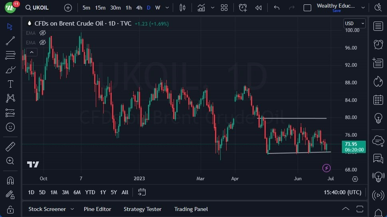
Task: Open the indicator templates grid
Action: [x=224, y=8]
